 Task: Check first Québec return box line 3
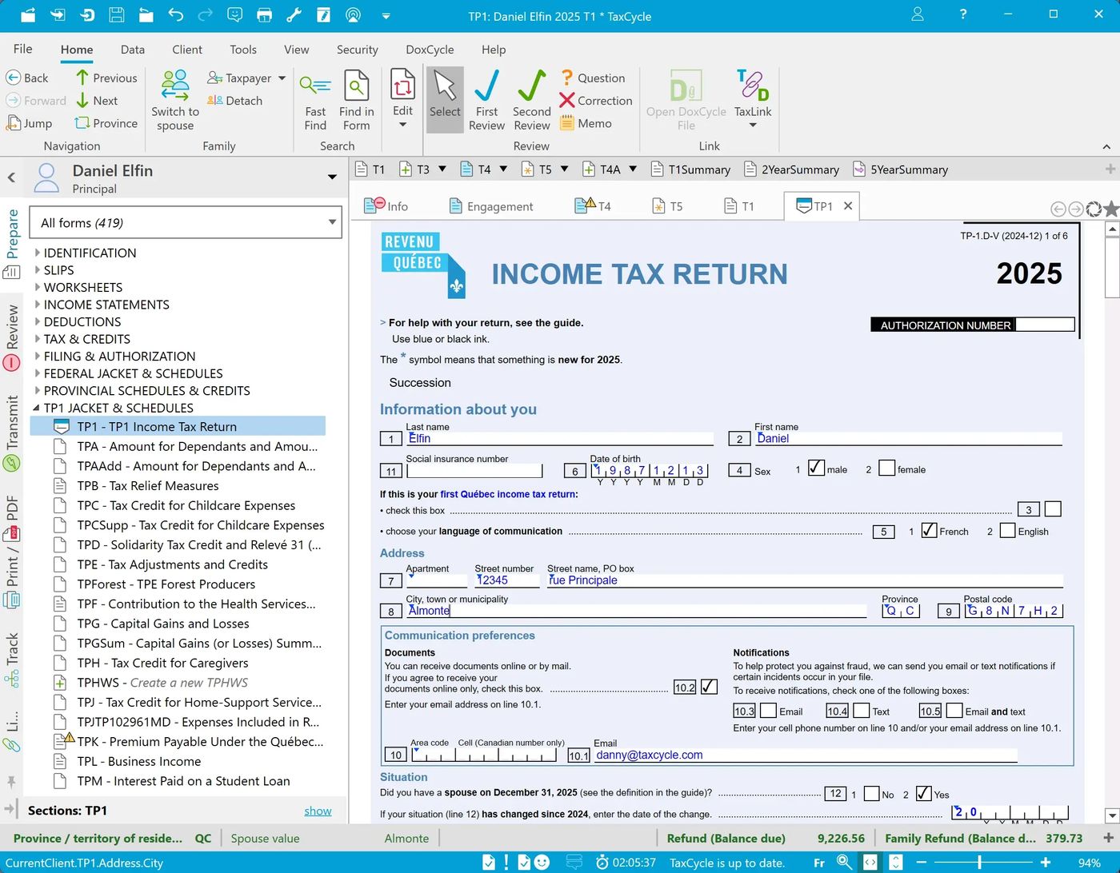[1053, 508]
